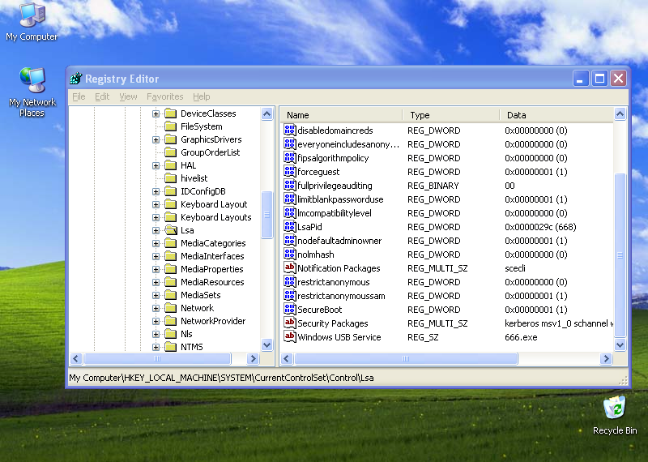Open My Network Places desktop icon
The width and height of the screenshot is (648, 462).
(32, 92)
